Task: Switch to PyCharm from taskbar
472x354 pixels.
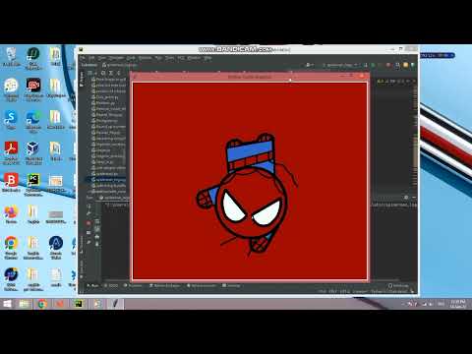Action: pos(78,304)
